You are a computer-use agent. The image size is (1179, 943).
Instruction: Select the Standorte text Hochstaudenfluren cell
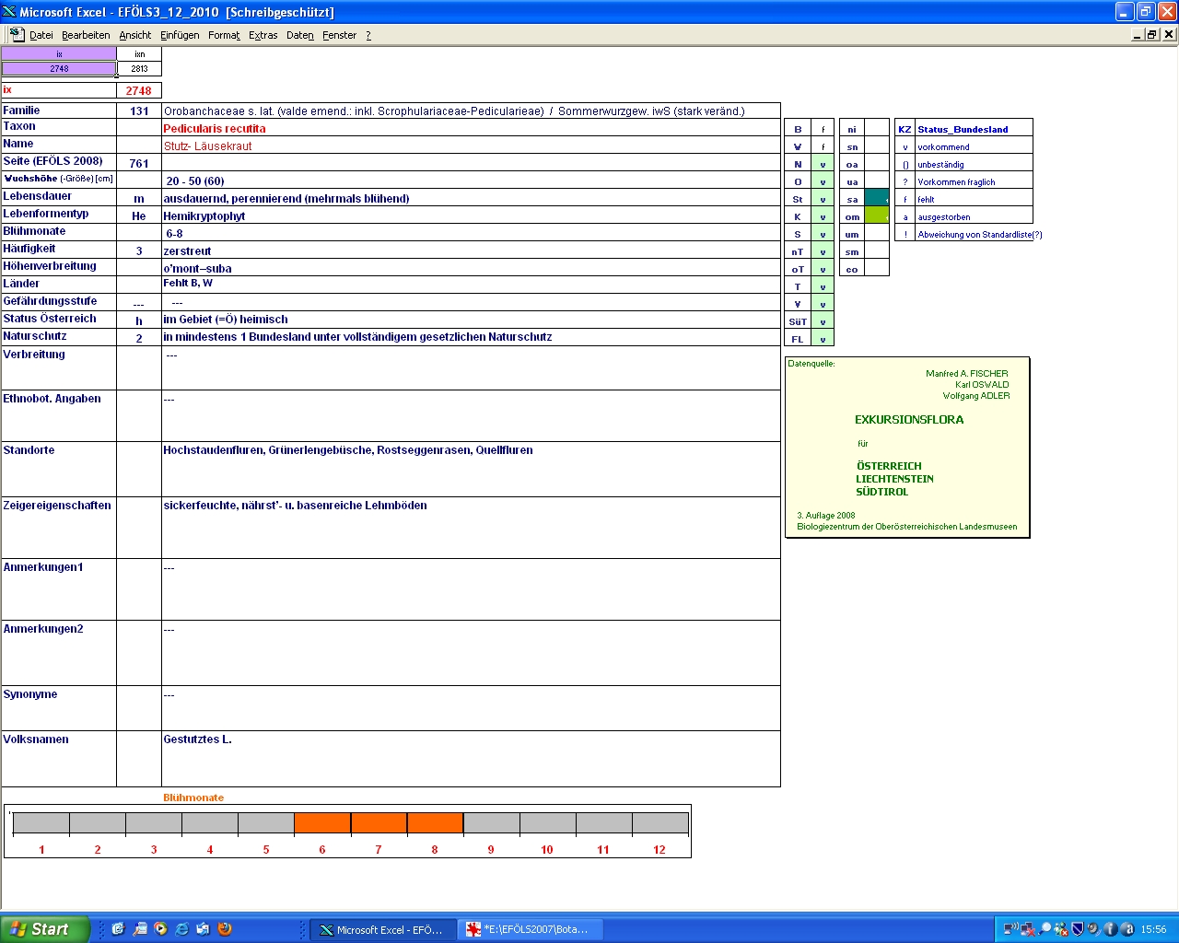[x=471, y=470]
